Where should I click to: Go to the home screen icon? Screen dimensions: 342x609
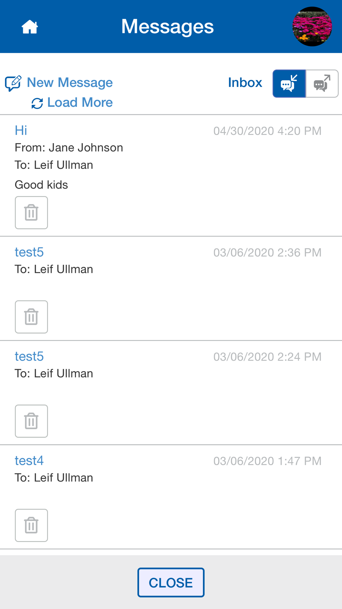pyautogui.click(x=30, y=27)
